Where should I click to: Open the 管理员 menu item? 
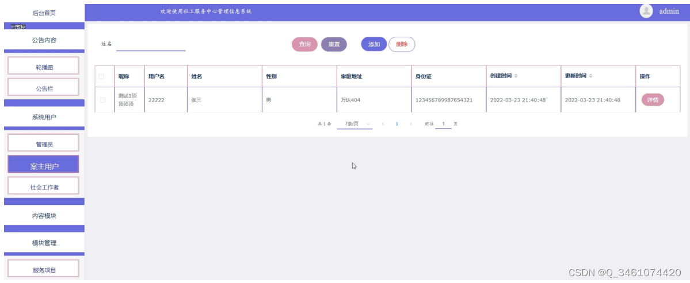coord(44,142)
